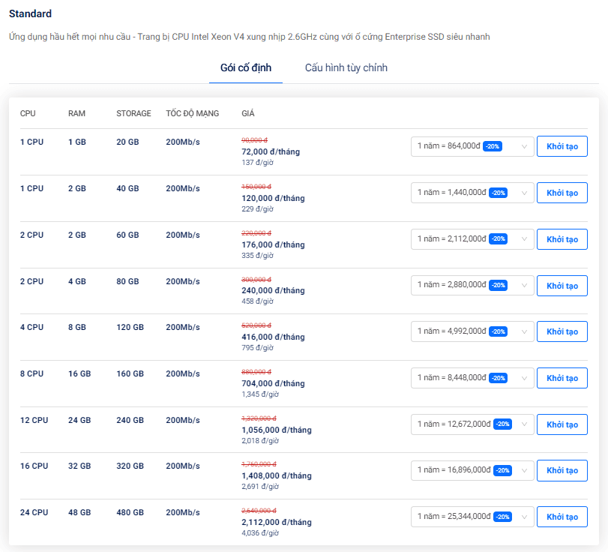Select the 176,000 đ/tháng price
This screenshot has height=552, width=608.
pos(273,244)
